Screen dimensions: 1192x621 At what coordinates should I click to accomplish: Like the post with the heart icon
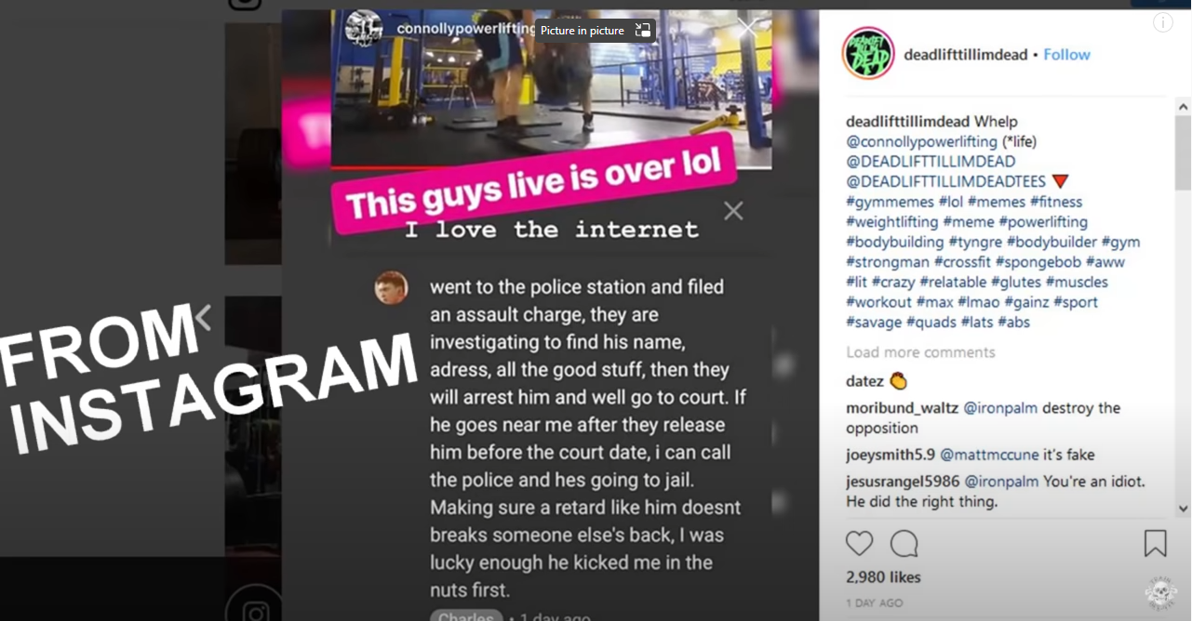[x=859, y=544]
